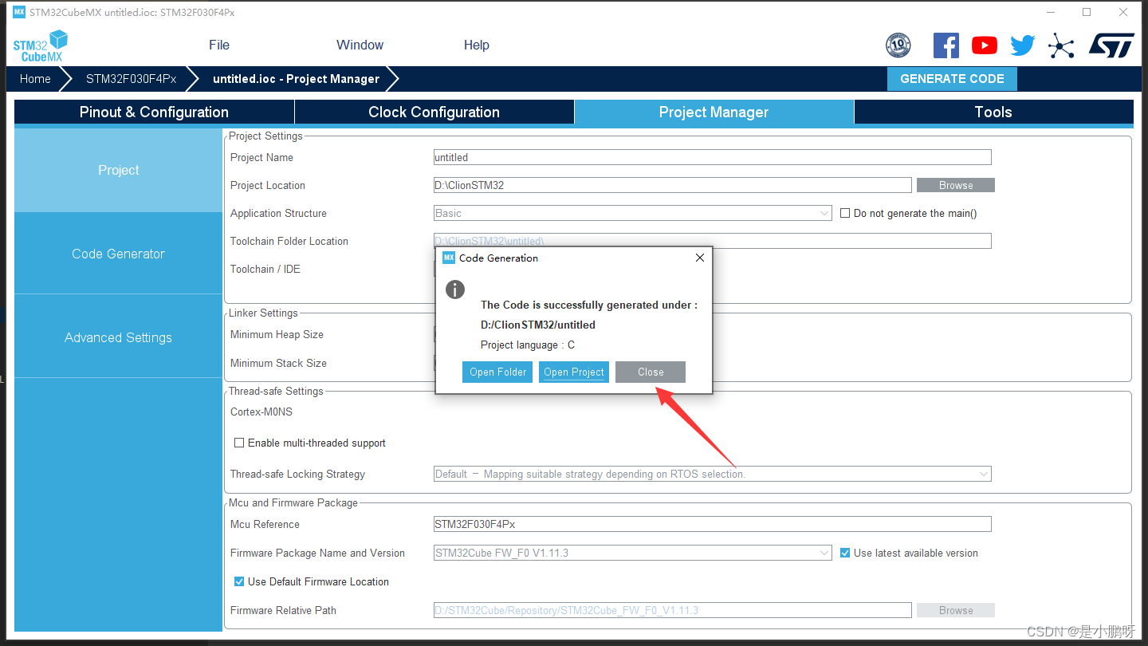Click Project language : C text
This screenshot has width=1148, height=646.
(x=528, y=345)
